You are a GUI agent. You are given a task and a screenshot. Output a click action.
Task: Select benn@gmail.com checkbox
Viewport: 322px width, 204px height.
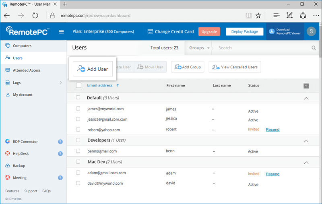click(78, 151)
